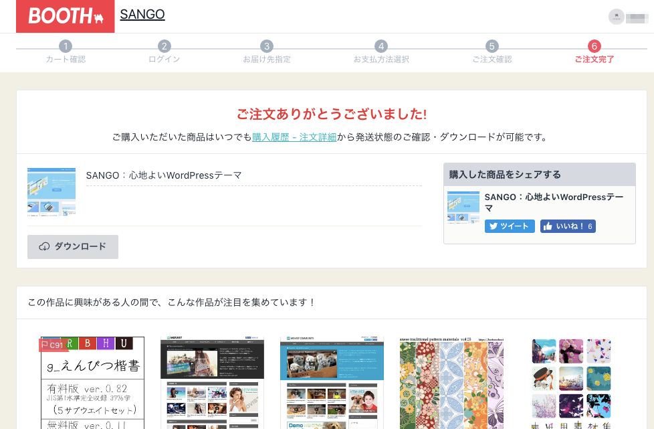Image resolution: width=654 pixels, height=429 pixels.
Task: Click the purchased SANGO theme thumbnail
Action: (x=51, y=192)
